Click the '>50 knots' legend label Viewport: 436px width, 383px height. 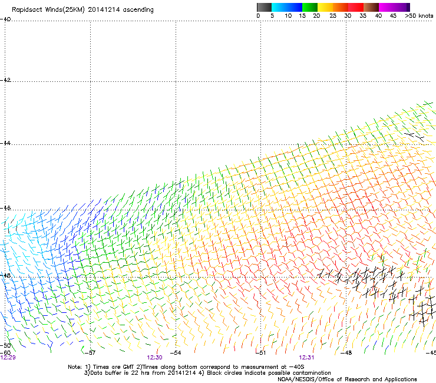coord(419,16)
